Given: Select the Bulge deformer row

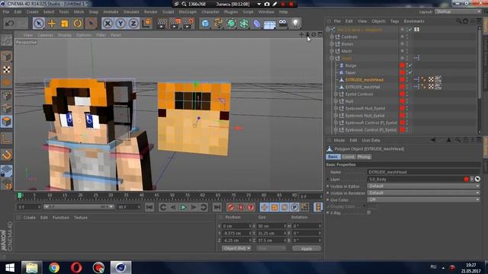Looking at the screenshot, I should [351, 65].
